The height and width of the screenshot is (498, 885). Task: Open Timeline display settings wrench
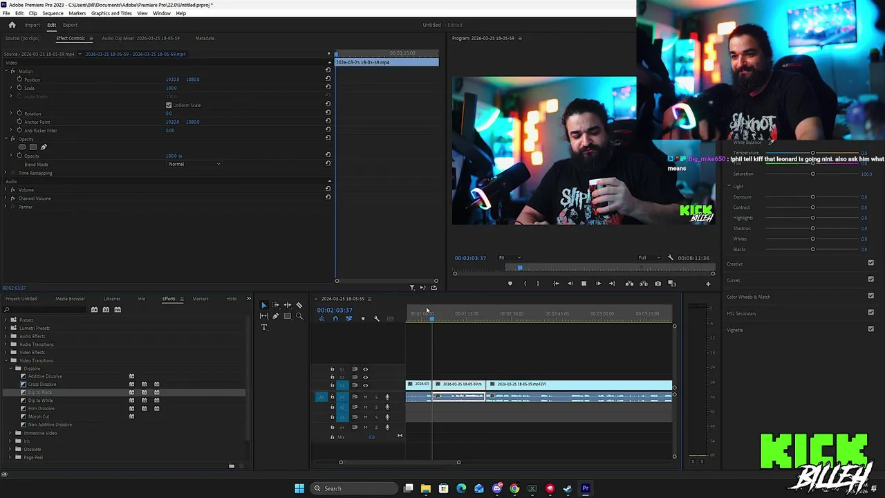(x=377, y=319)
